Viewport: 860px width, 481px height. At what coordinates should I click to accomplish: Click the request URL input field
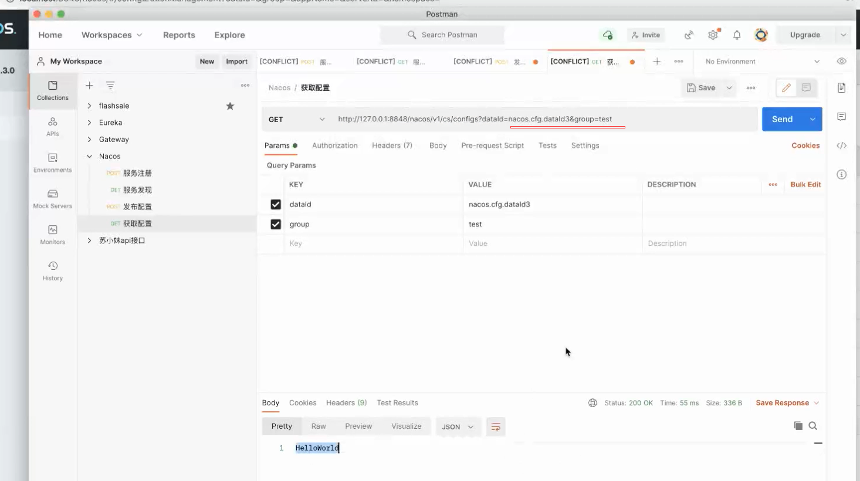(x=546, y=119)
